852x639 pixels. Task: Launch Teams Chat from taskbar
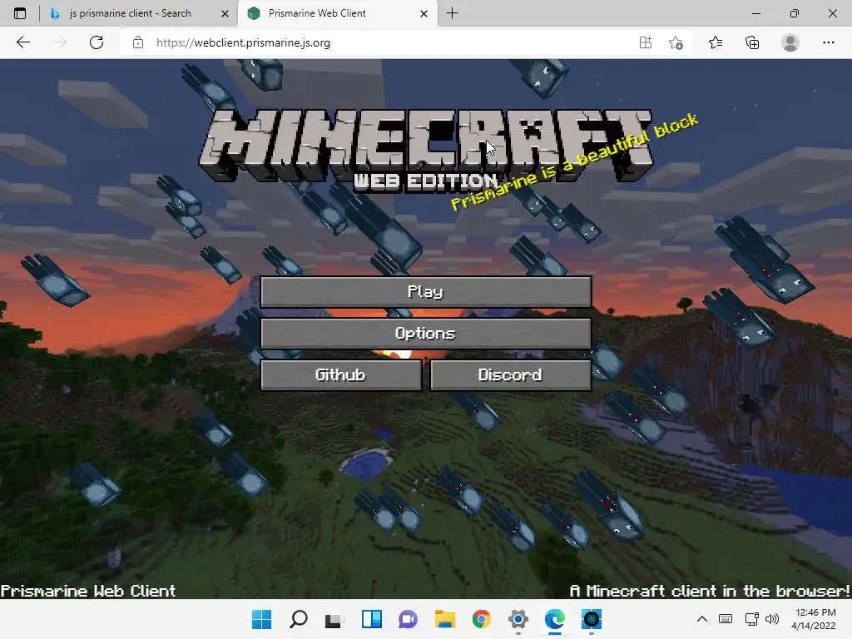click(408, 619)
